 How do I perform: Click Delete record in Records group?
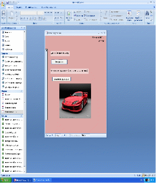(x=77, y=20)
